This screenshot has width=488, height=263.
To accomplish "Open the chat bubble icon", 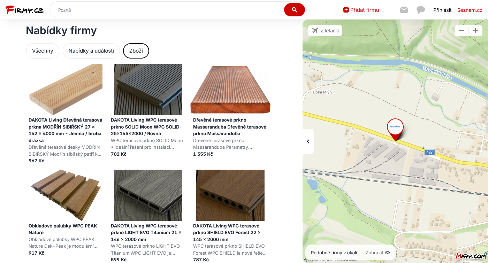I will pos(421,10).
